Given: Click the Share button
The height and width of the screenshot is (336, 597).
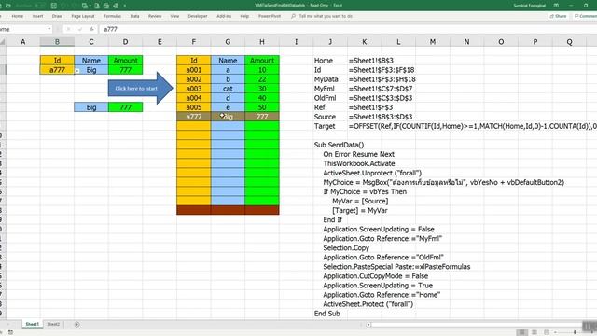Looking at the screenshot, I should click(558, 16).
